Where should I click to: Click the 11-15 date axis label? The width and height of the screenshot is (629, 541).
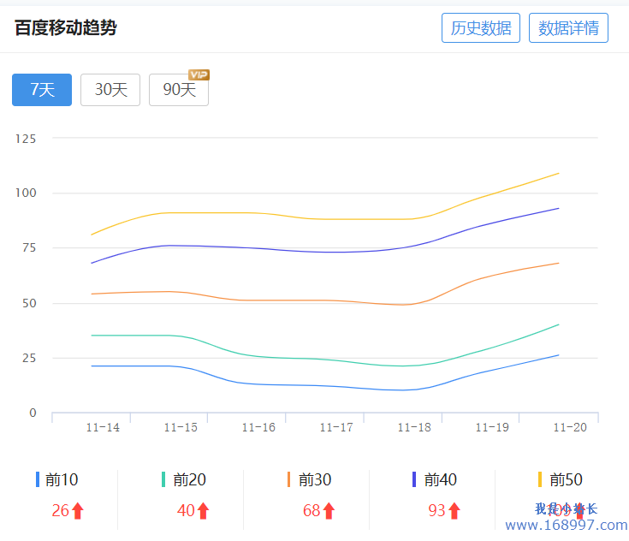click(181, 427)
